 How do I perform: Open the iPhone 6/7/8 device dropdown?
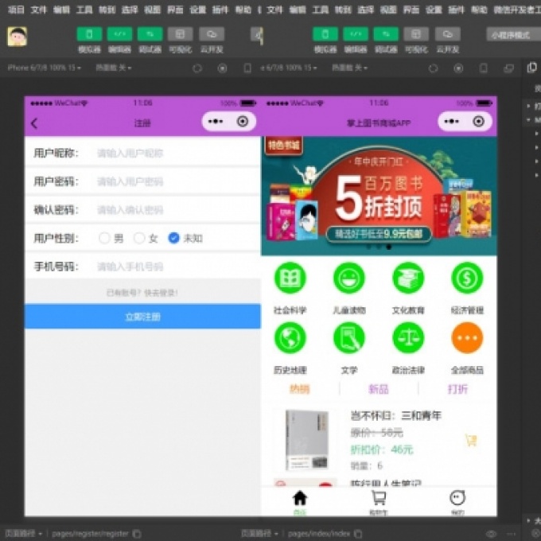[x=45, y=68]
